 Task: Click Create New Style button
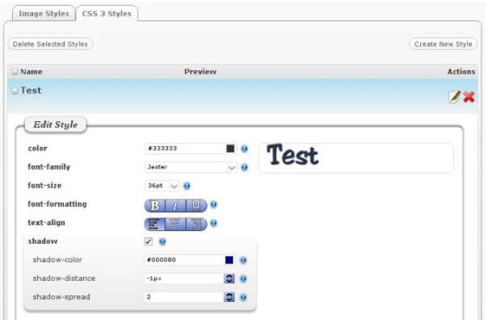coord(443,44)
